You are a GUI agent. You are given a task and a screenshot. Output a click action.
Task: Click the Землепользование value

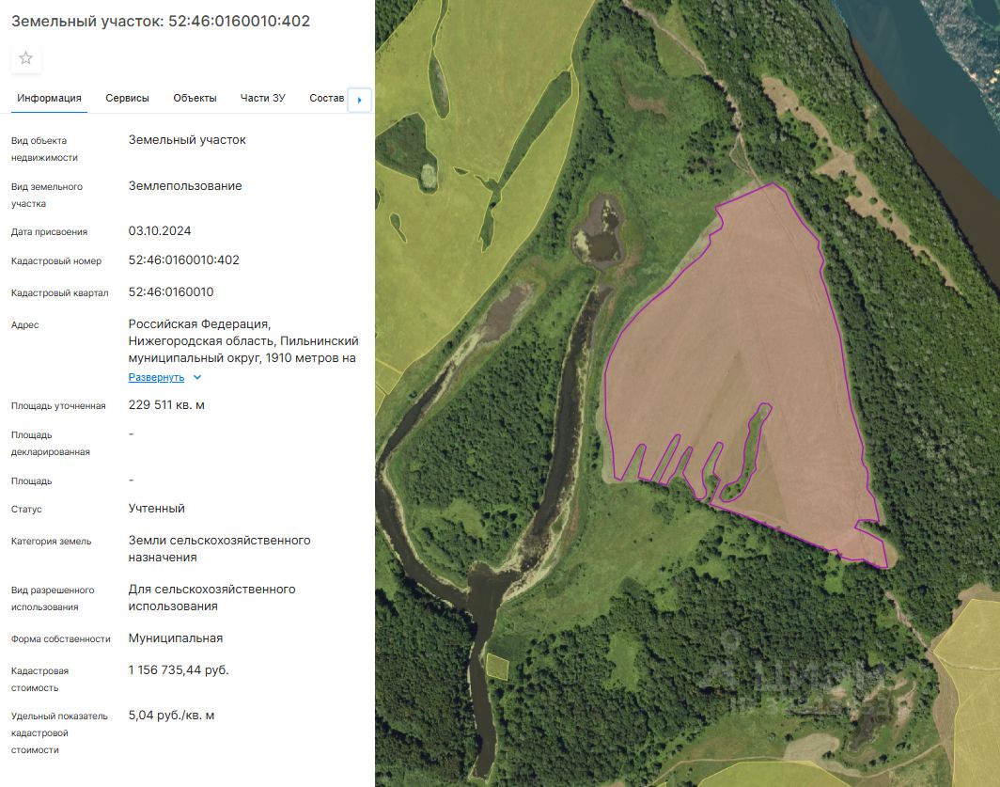[x=185, y=186]
